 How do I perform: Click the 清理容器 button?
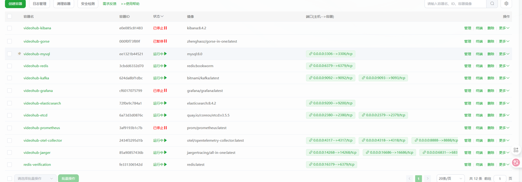coord(64,4)
